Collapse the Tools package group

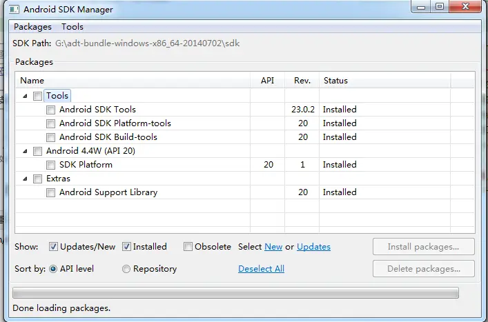click(x=26, y=96)
